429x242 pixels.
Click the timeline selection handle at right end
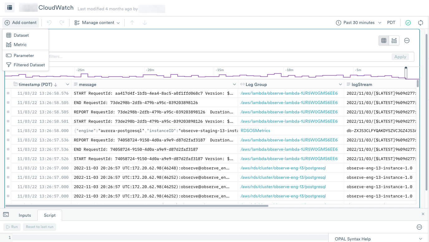point(406,73)
